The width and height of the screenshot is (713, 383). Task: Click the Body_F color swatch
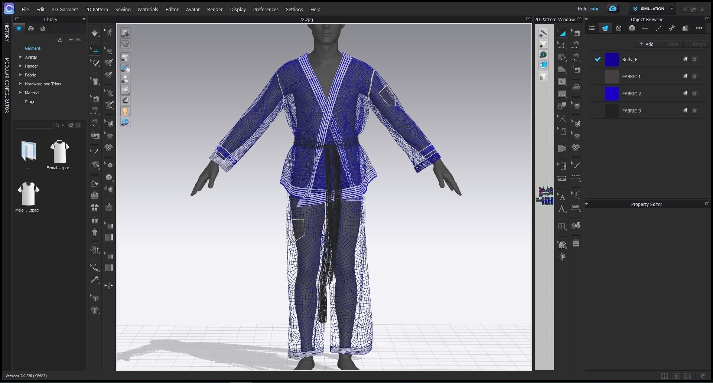pyautogui.click(x=612, y=59)
